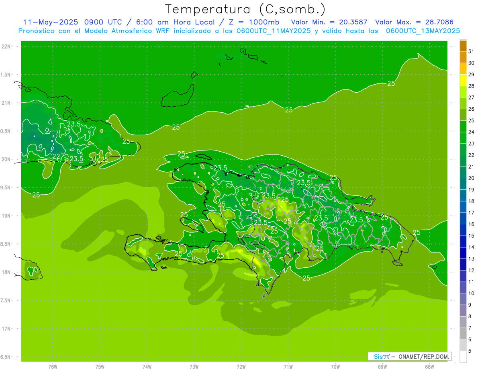Viewport: 482px width, 372px height.
Task: Click the '18N' latitude axis label
Action: [6, 272]
